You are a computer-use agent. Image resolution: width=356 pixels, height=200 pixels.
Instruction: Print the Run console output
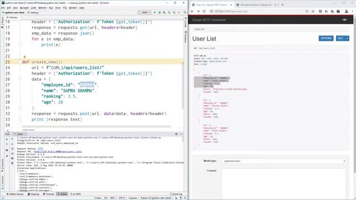click(x=12, y=158)
